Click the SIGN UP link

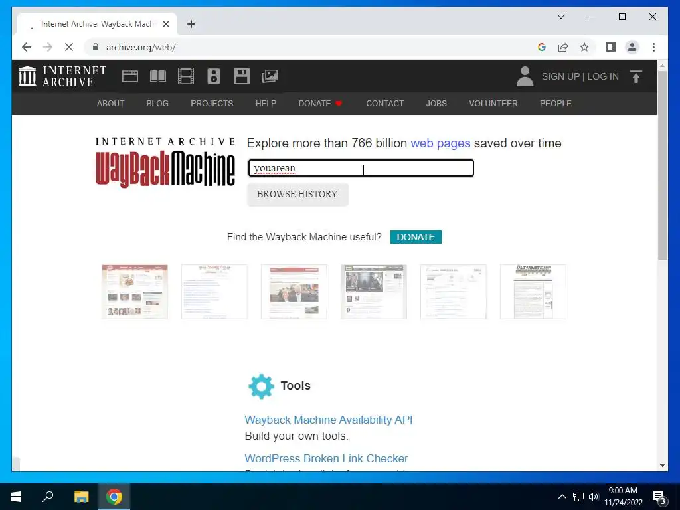[x=560, y=76]
